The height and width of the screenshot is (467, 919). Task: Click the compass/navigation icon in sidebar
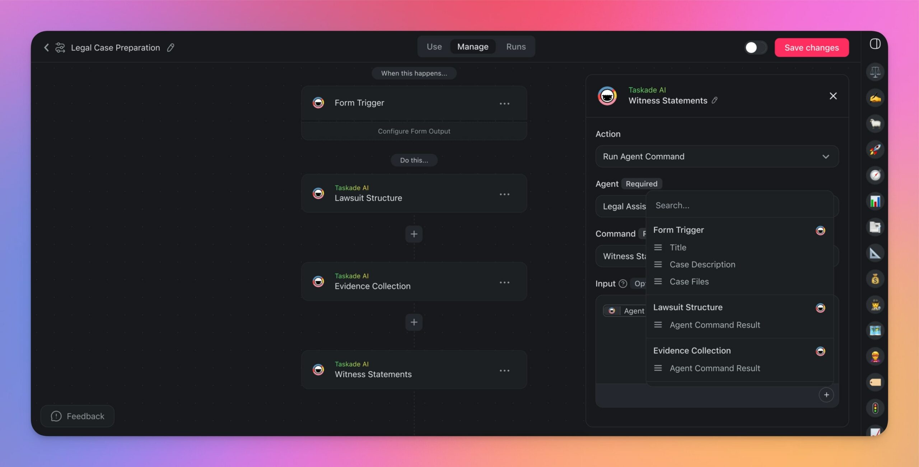874,175
